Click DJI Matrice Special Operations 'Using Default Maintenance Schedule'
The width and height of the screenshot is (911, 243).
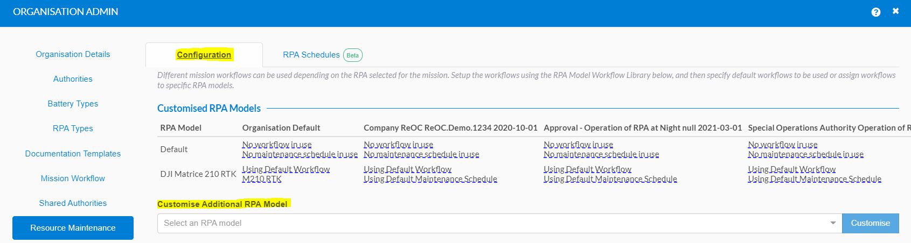(815, 179)
